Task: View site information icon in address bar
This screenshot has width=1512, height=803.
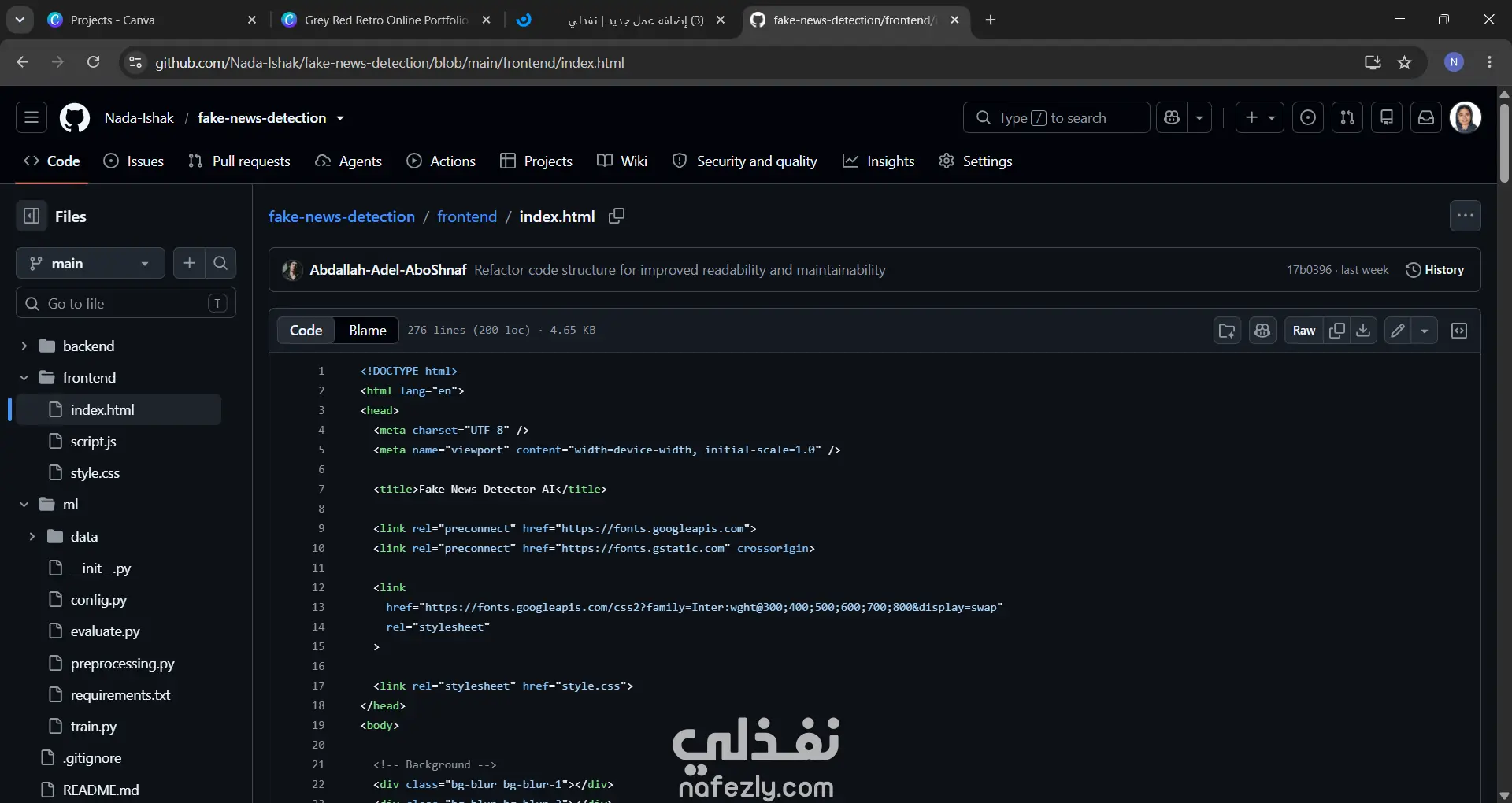Action: (x=135, y=62)
